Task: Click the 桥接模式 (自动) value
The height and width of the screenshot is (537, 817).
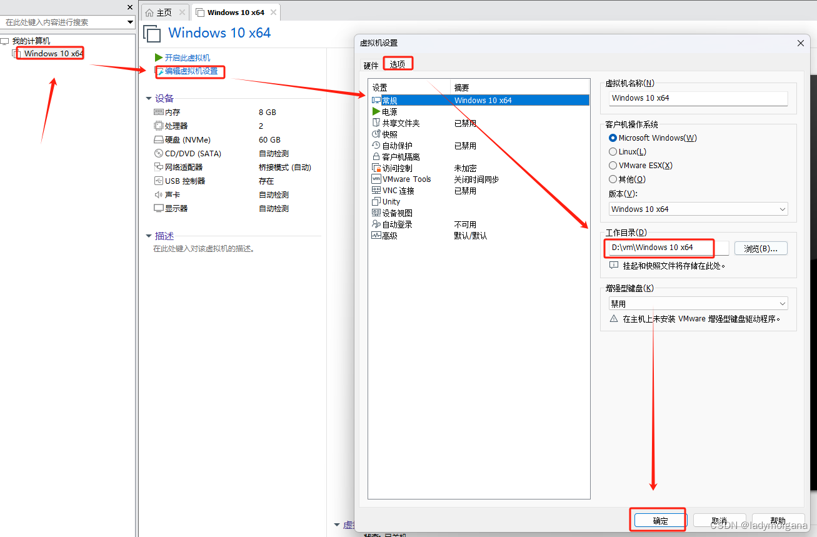Action: [285, 168]
